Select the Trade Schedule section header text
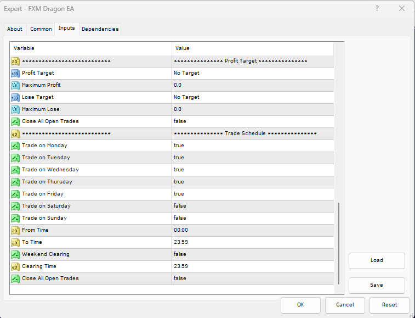The image size is (415, 318). tap(245, 133)
